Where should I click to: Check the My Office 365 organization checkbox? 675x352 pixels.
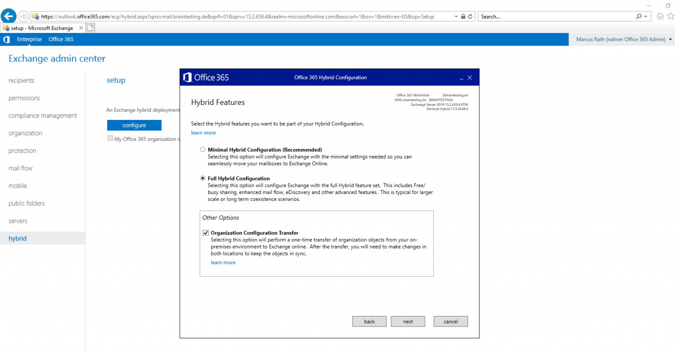tap(110, 138)
